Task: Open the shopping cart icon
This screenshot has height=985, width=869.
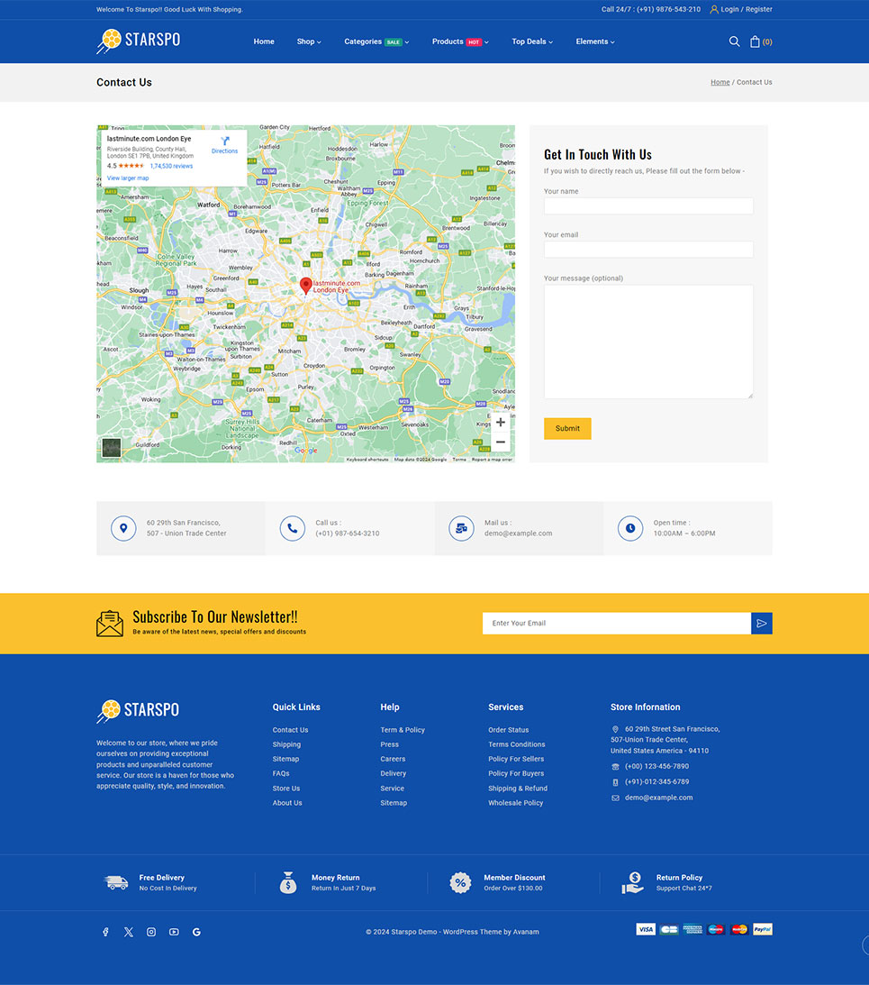Action: [x=756, y=41]
